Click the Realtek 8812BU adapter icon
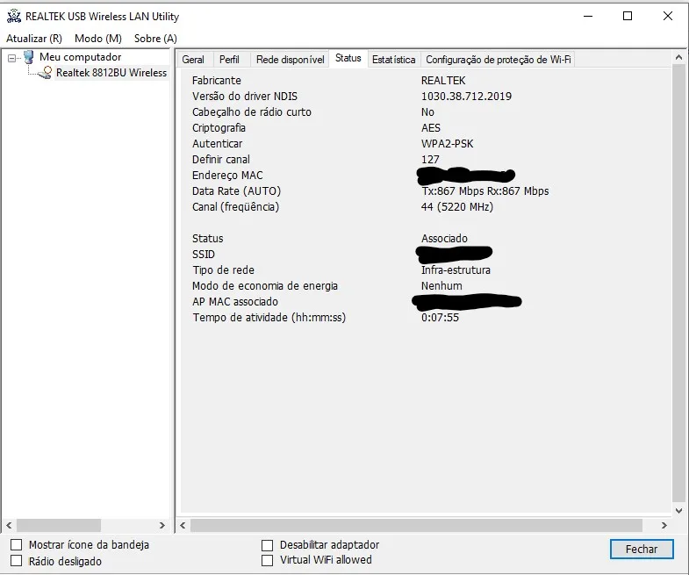The image size is (689, 575). pyautogui.click(x=46, y=73)
